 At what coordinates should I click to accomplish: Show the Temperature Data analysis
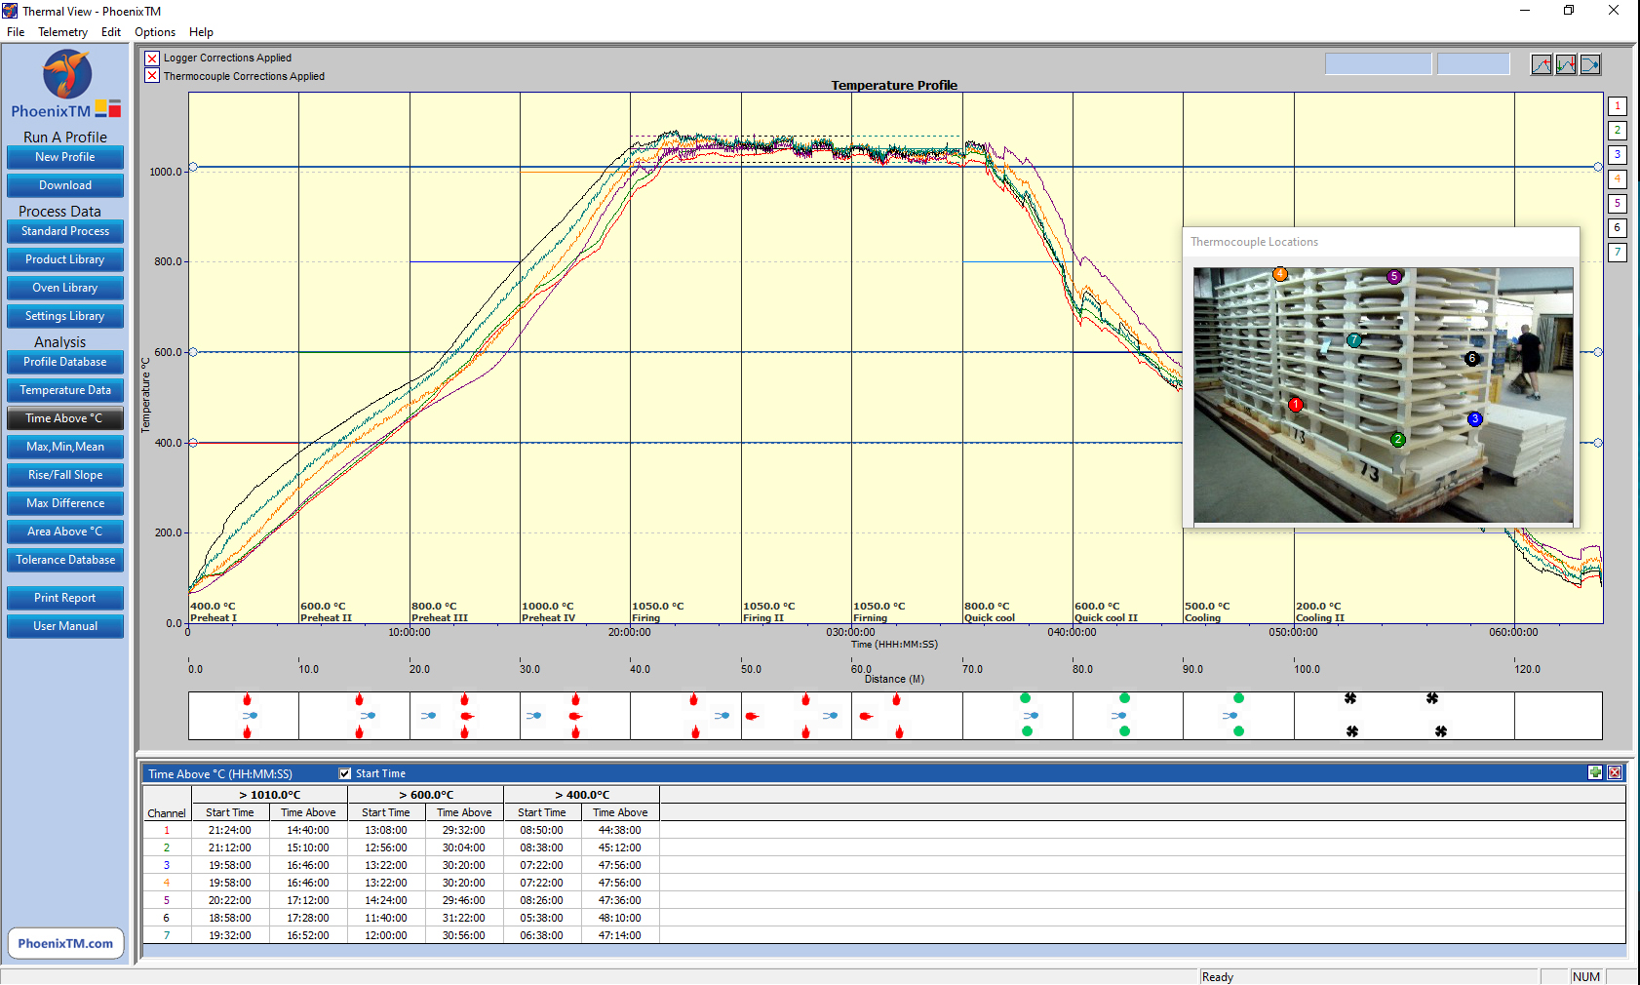[x=65, y=390]
